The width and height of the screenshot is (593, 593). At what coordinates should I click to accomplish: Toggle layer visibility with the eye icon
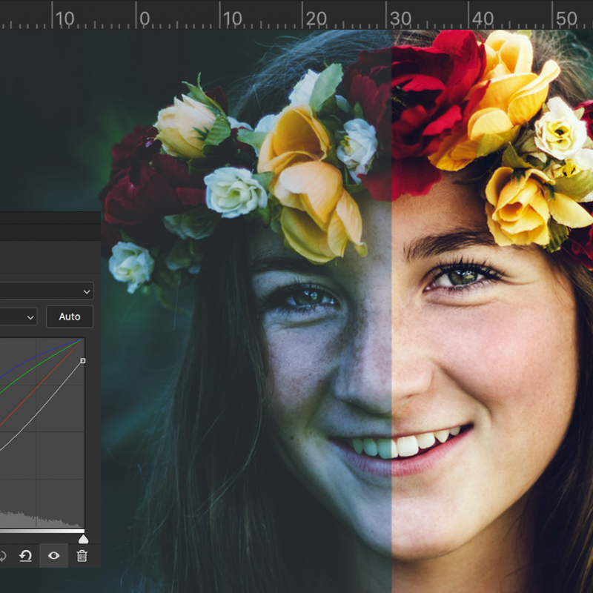pos(53,555)
